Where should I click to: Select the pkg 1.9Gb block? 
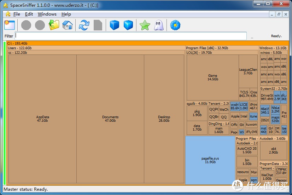197,113
